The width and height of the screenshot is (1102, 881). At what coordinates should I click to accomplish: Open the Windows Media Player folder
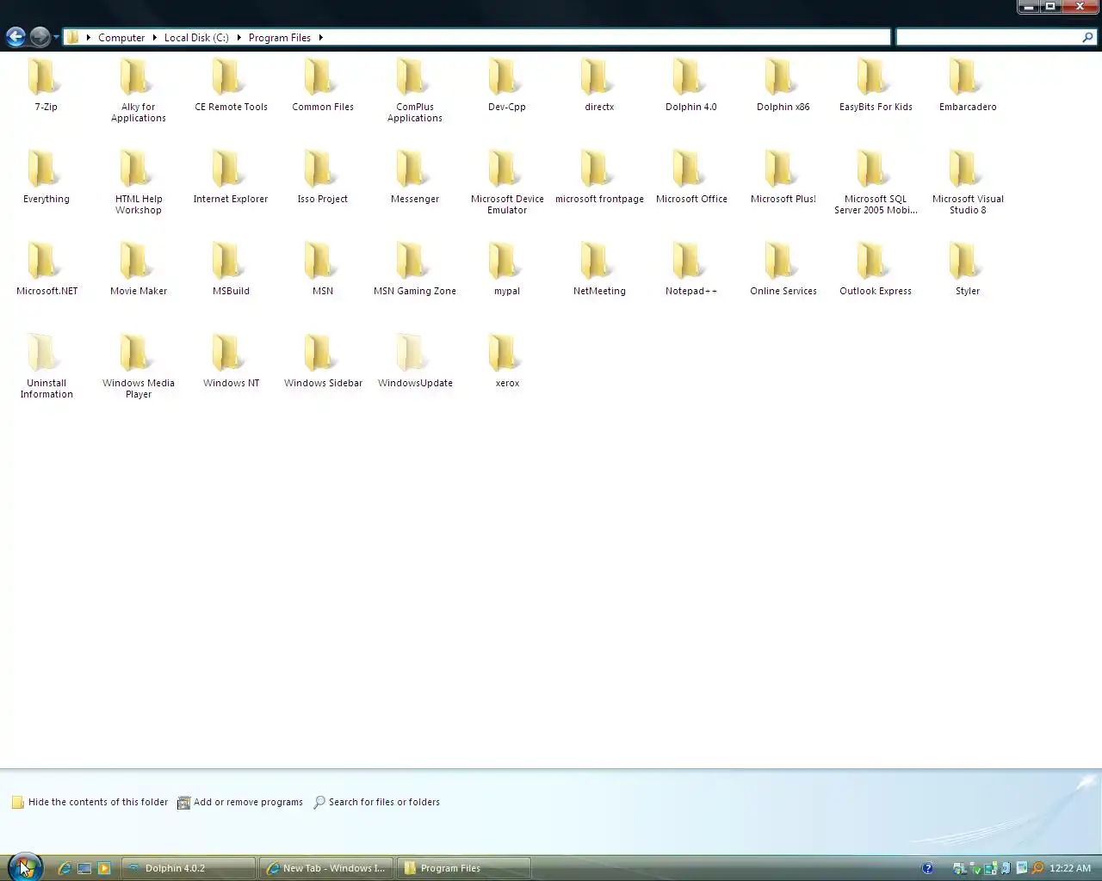pos(138,366)
